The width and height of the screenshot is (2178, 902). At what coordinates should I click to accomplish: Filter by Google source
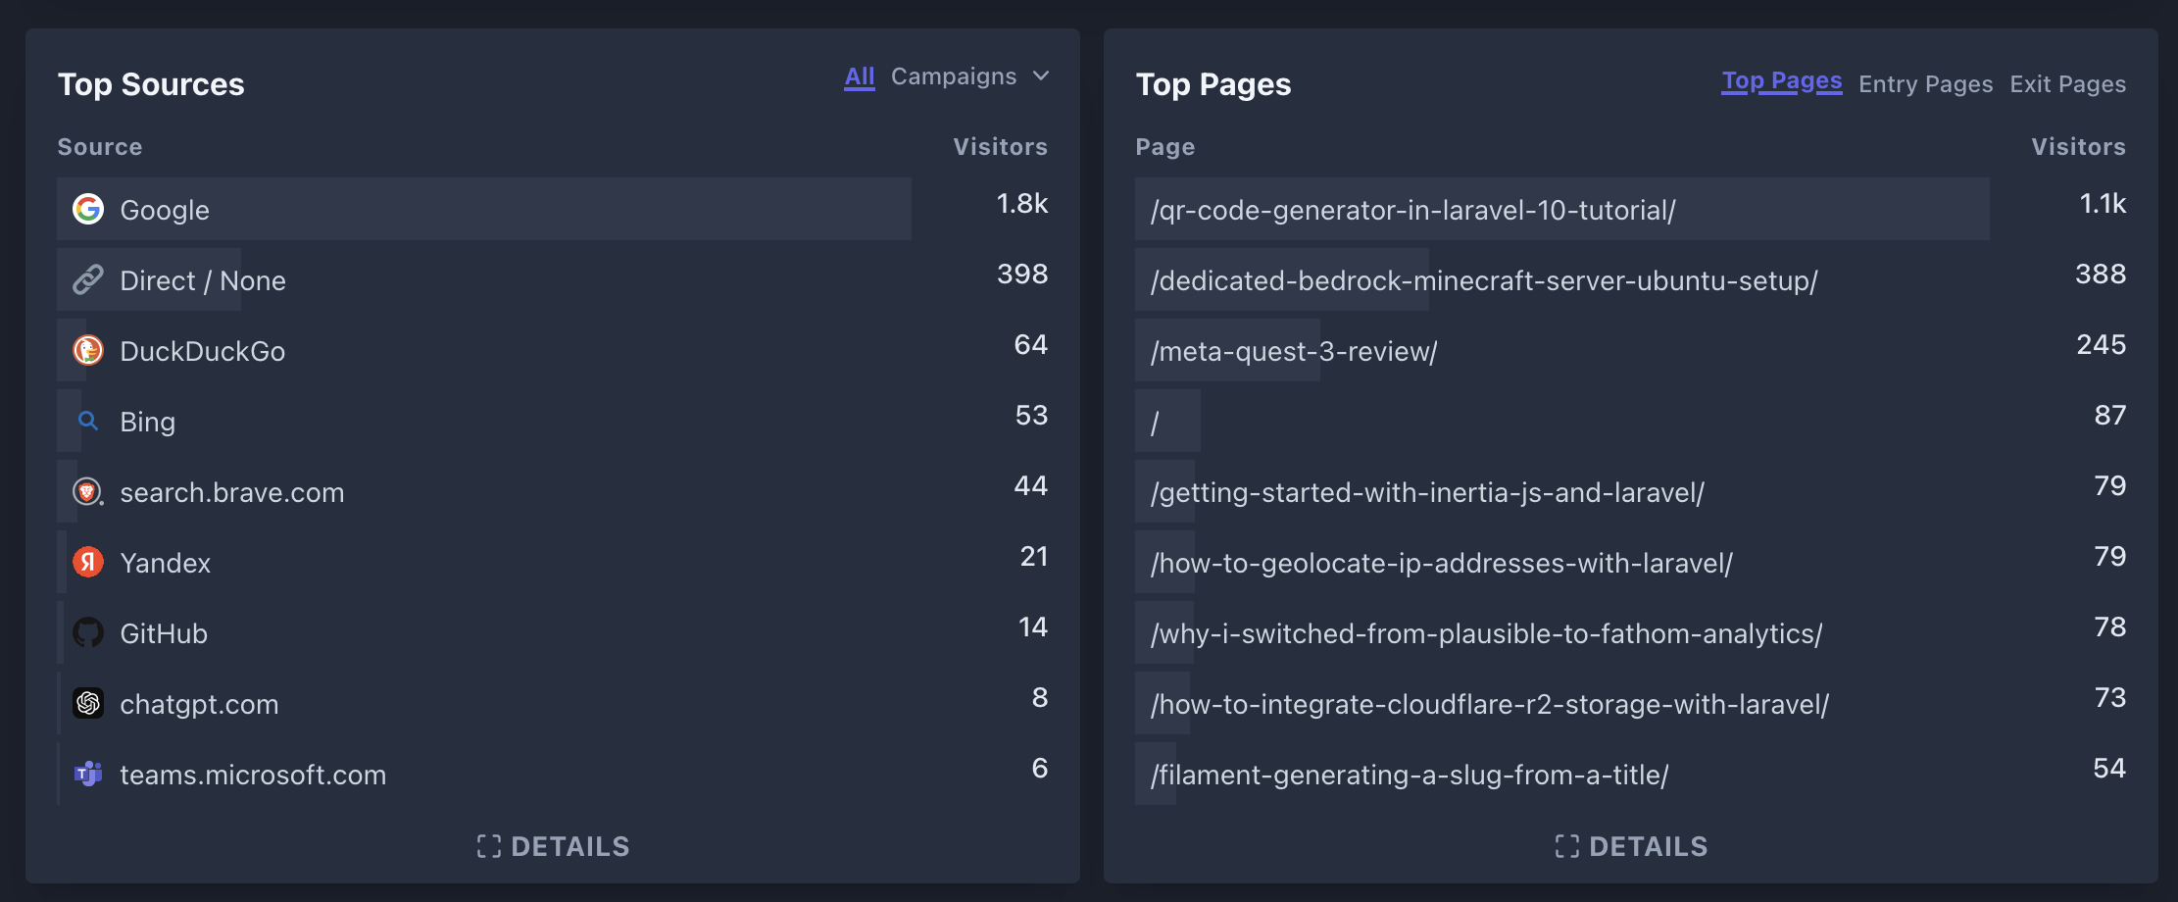pyautogui.click(x=165, y=210)
